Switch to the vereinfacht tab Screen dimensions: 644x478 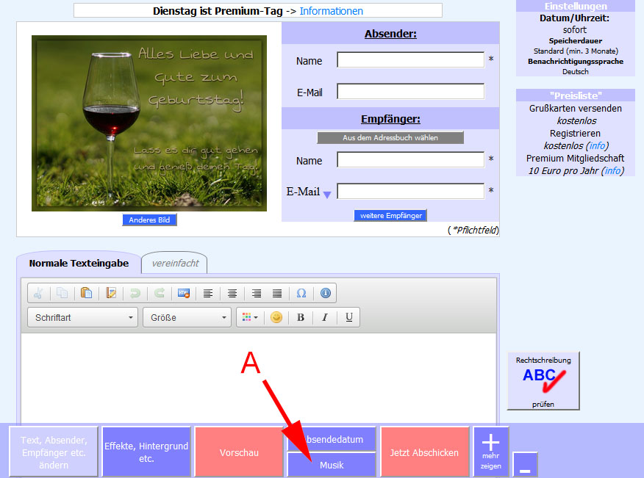[x=174, y=263]
